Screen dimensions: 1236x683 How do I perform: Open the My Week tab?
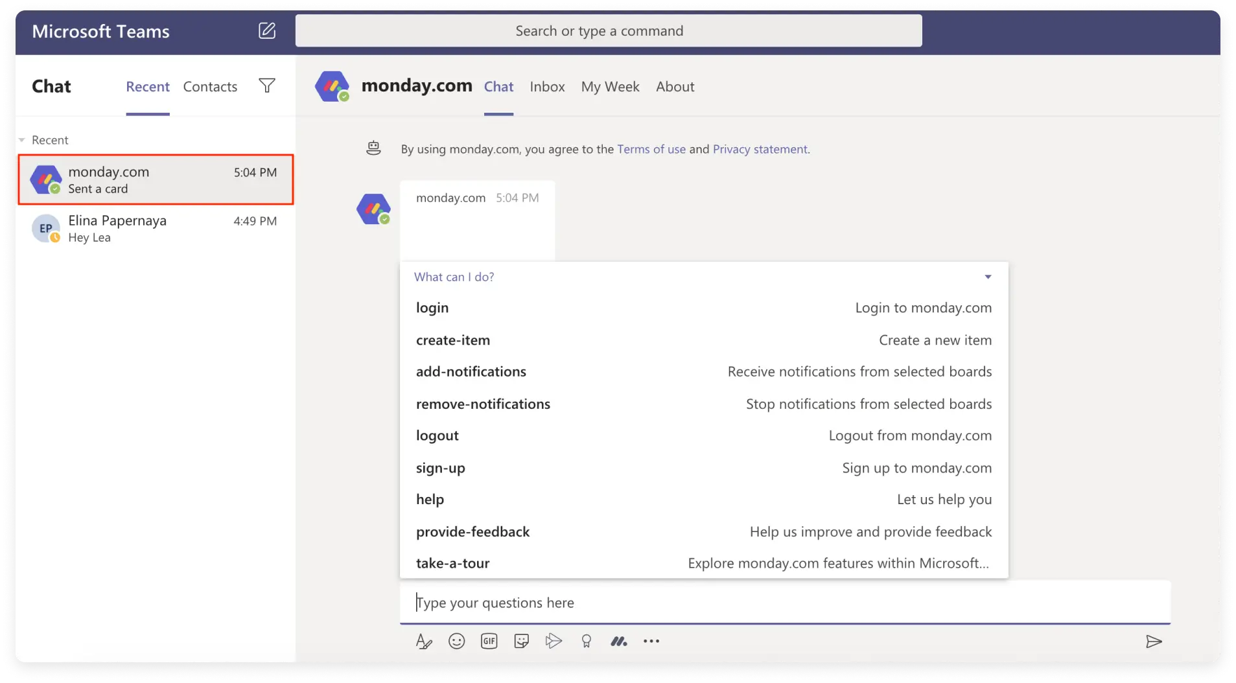[x=610, y=87]
